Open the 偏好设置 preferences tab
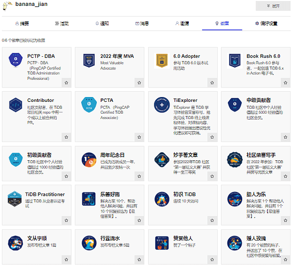Viewport: 292px width, 268px height. 266,24
